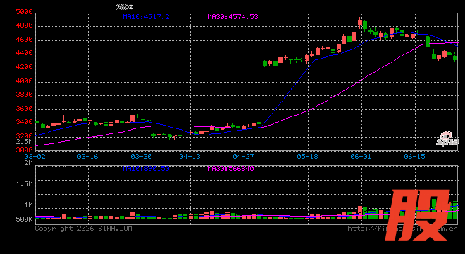465x254 pixels.
Task: Click the volume MA10:390150 label
Action: (147, 169)
